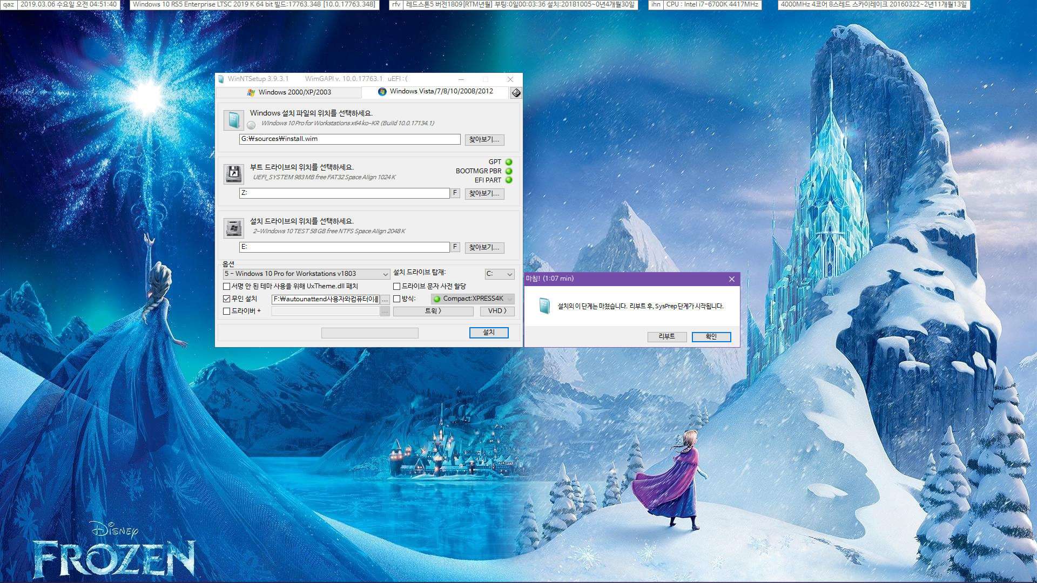Click the info icon in the finished dialog
The width and height of the screenshot is (1037, 583).
[544, 306]
